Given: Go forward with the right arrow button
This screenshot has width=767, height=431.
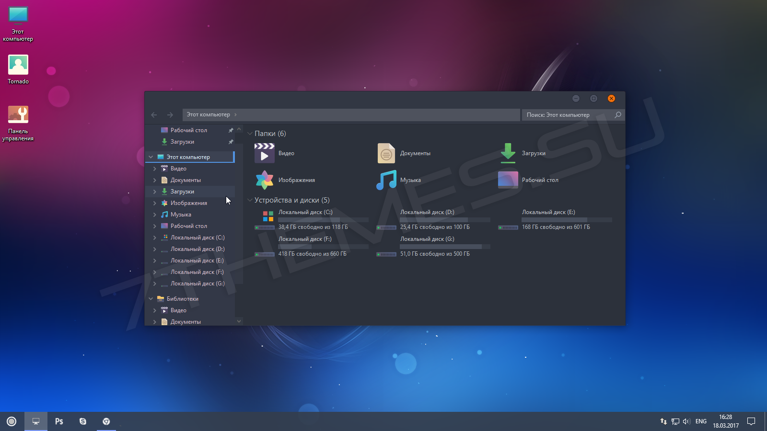Looking at the screenshot, I should pos(170,114).
